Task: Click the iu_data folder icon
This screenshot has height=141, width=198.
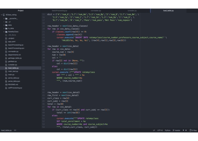Action: 6,29
